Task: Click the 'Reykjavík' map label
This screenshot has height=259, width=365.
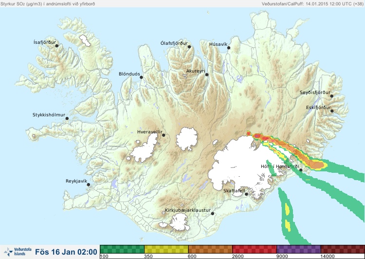Action: point(76,181)
